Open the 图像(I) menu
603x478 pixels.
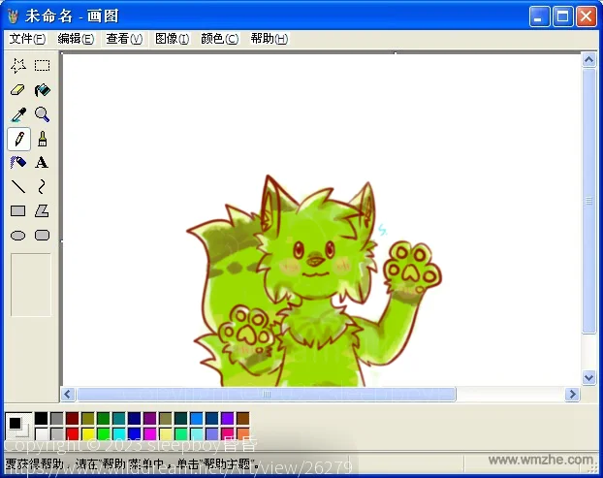pyautogui.click(x=172, y=39)
